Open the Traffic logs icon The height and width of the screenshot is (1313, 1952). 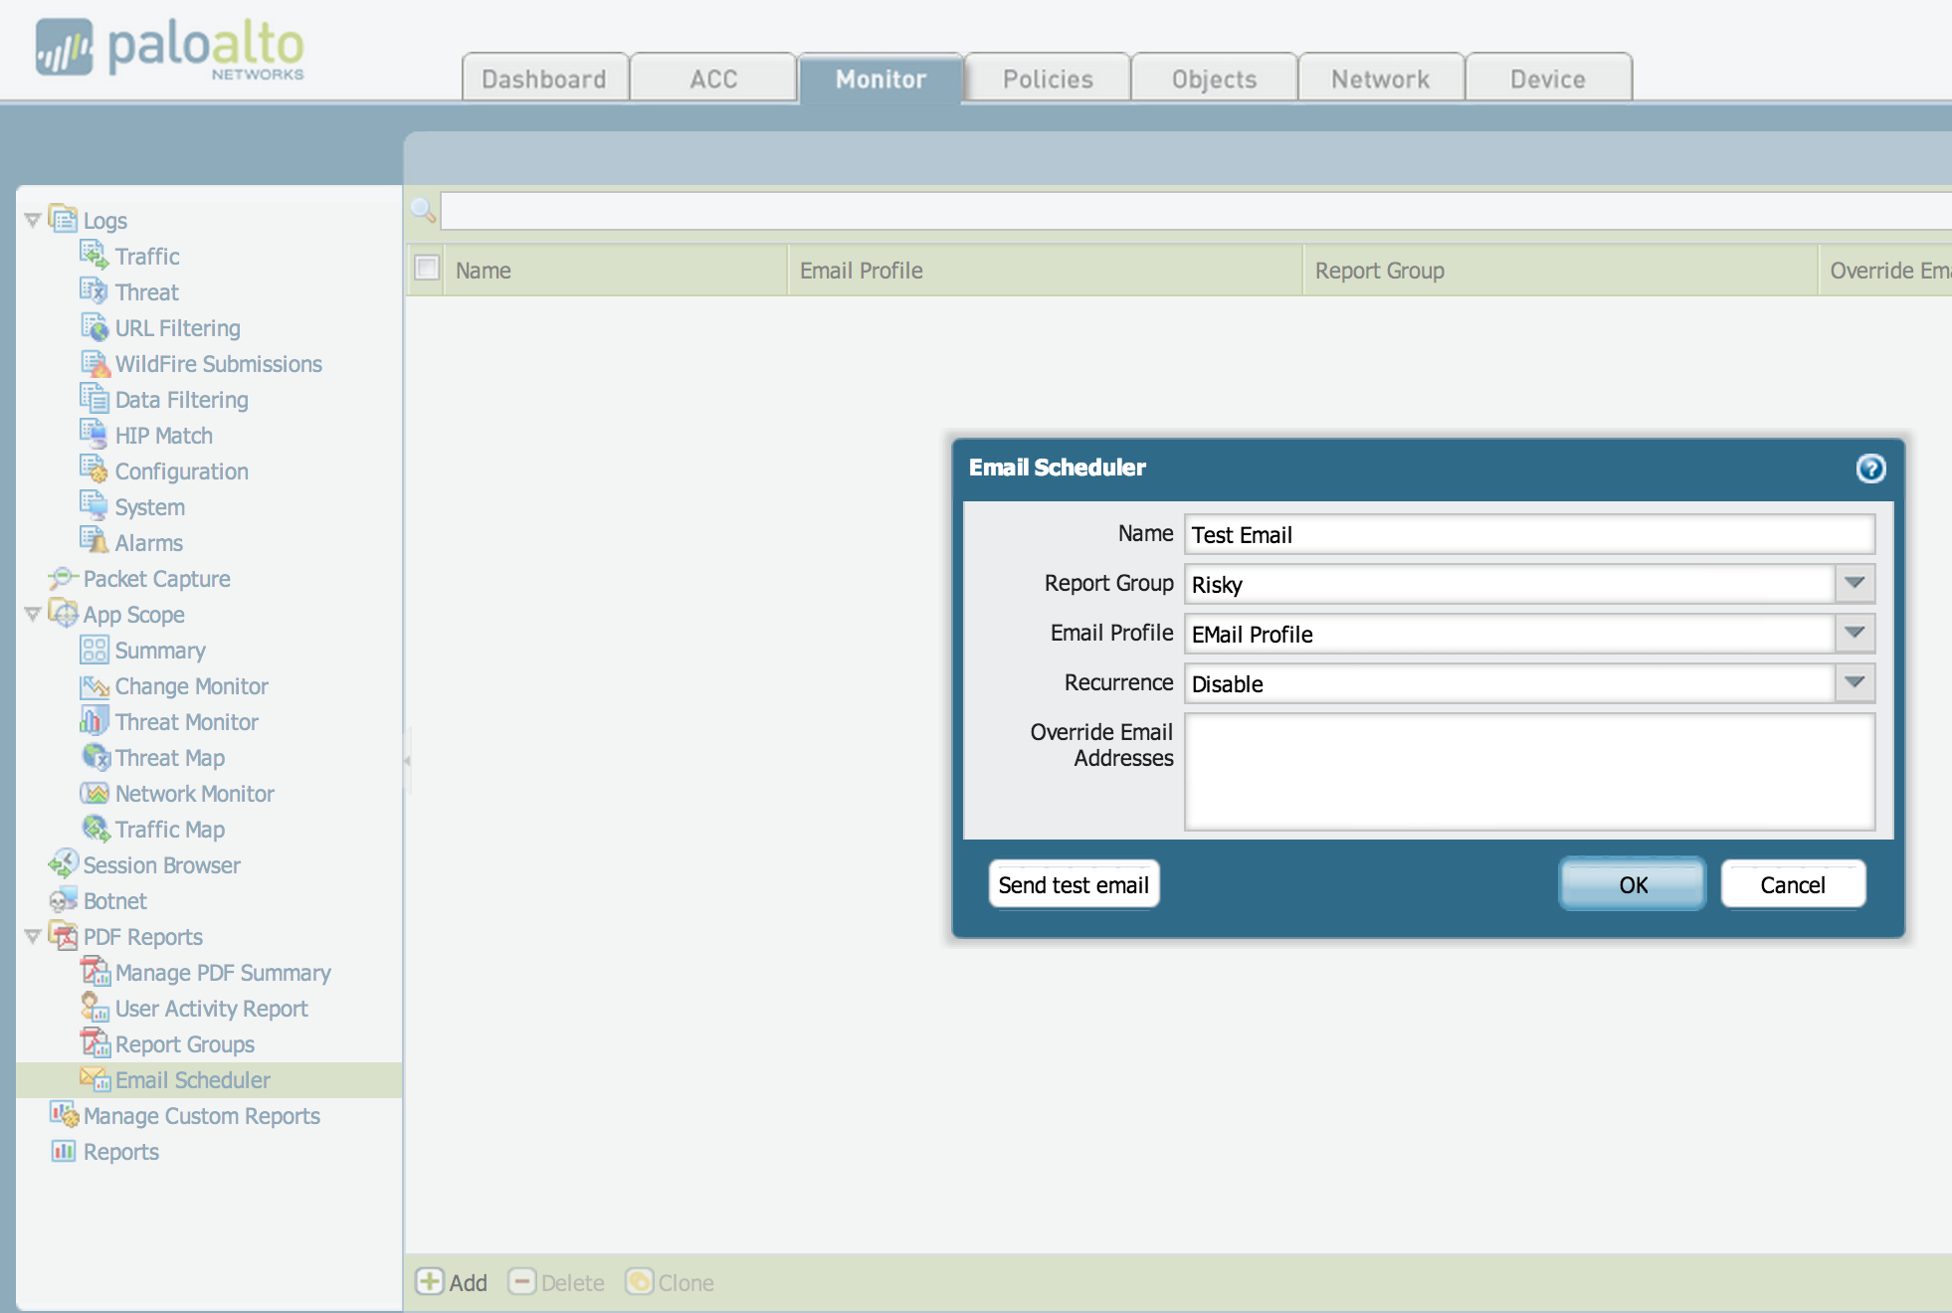click(95, 256)
